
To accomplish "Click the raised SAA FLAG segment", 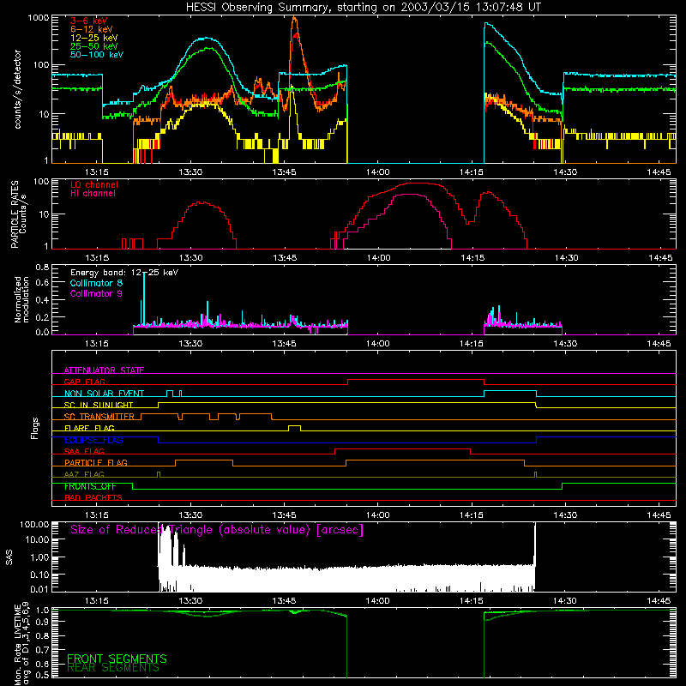I will tap(402, 451).
